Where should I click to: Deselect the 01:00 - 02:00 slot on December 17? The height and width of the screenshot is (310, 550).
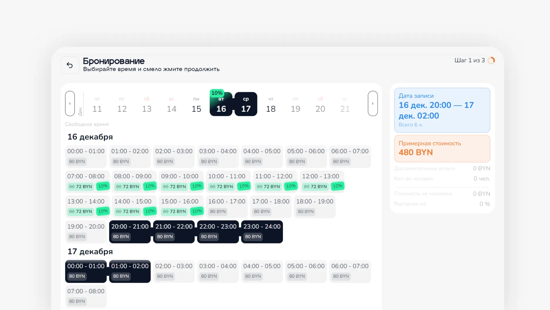click(130, 271)
